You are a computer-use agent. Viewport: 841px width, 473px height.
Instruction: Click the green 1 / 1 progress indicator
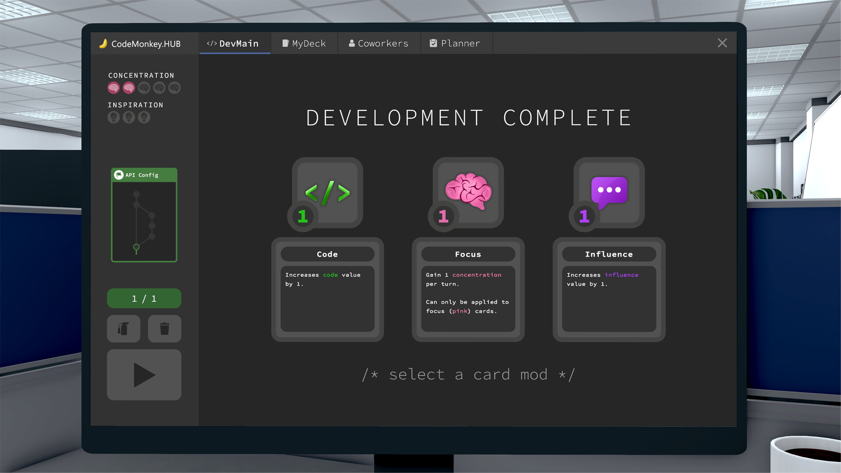point(144,298)
